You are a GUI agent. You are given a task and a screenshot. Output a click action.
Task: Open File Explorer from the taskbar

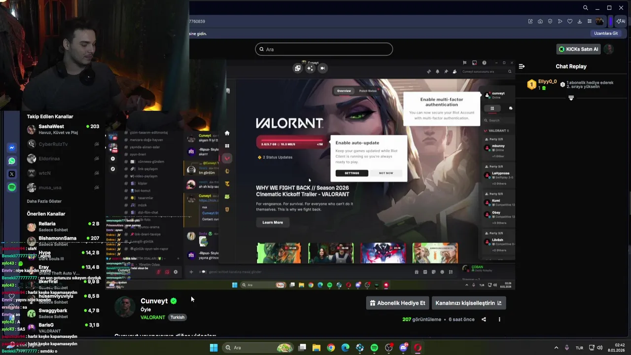pos(316,348)
